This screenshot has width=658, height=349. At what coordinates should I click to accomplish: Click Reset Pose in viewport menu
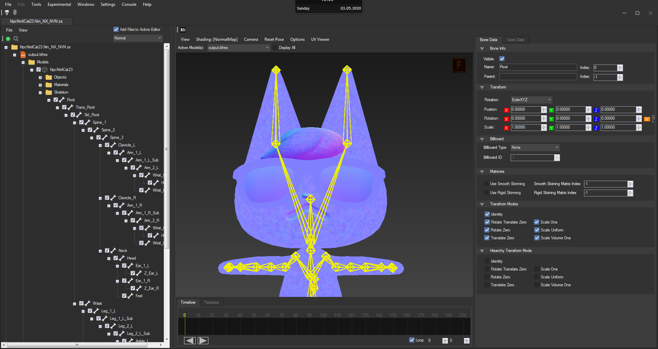274,39
